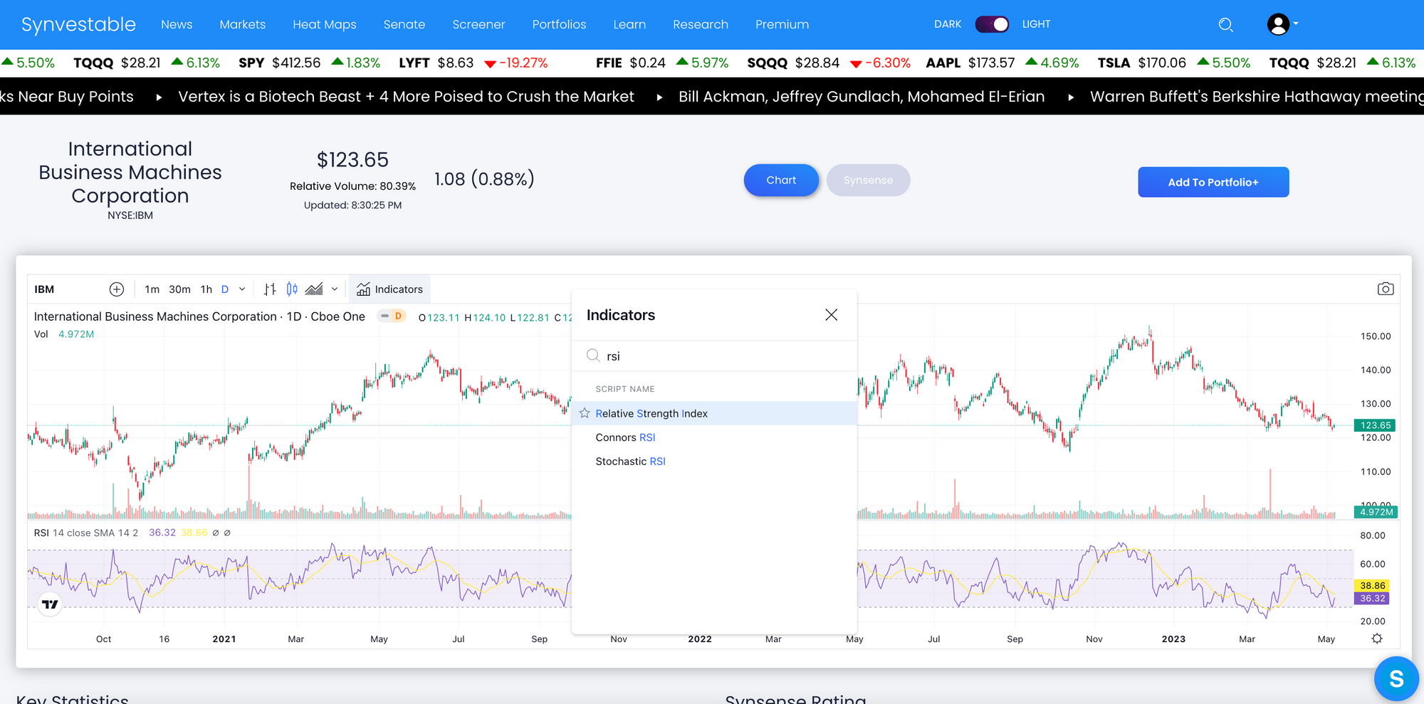Viewport: 1424px width, 704px height.
Task: Click the Indicators toolbar button
Action: coord(389,289)
